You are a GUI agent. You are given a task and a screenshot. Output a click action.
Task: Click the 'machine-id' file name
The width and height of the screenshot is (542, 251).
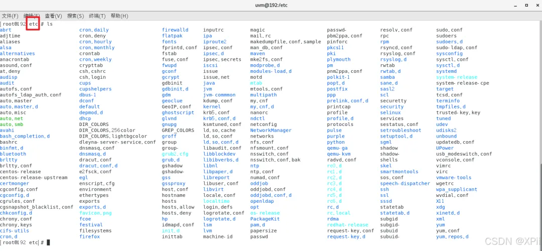point(218,236)
